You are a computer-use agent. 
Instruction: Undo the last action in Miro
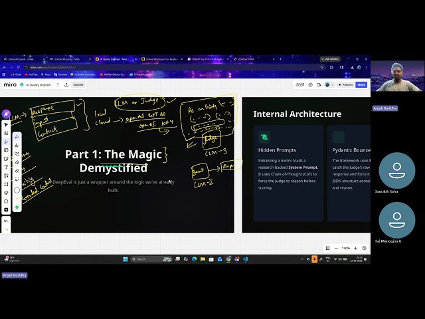pos(6,221)
